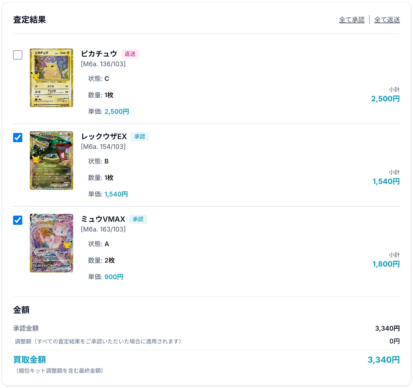Click the card number [M6a. 163/103]

pyautogui.click(x=103, y=229)
